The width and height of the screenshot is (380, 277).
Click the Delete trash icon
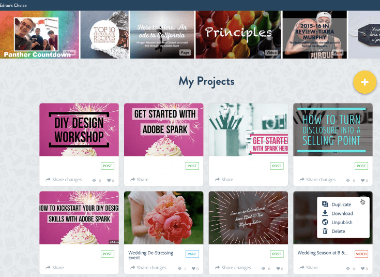point(325,231)
